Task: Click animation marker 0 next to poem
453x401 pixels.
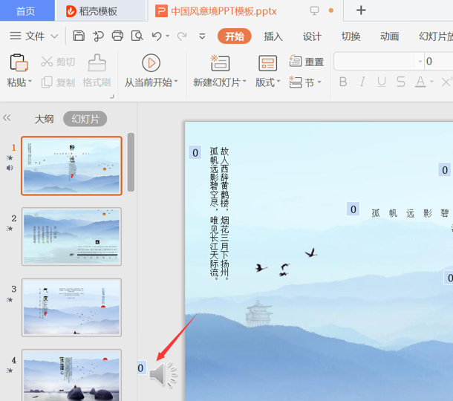Action: click(x=195, y=152)
